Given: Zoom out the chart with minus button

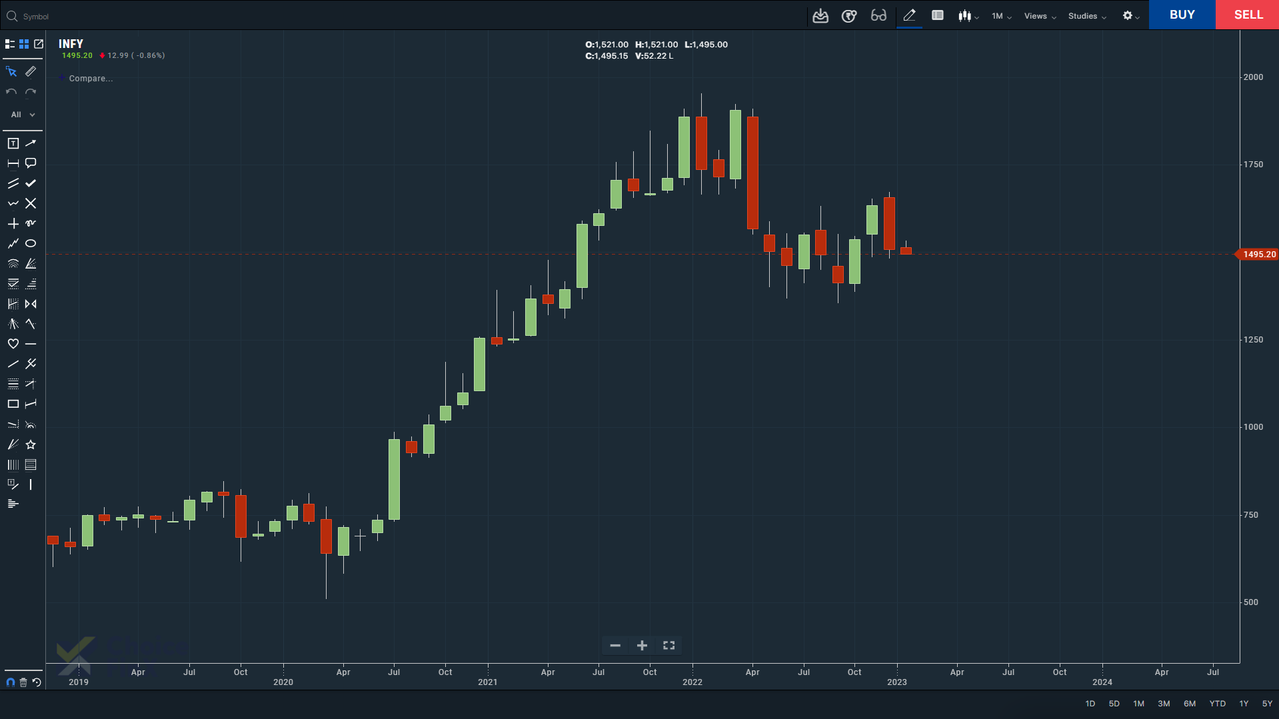Looking at the screenshot, I should click(615, 646).
